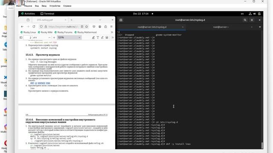The height and width of the screenshot is (153, 273).
Task: Zoom in the PDF with plus button
Action: 54,37
